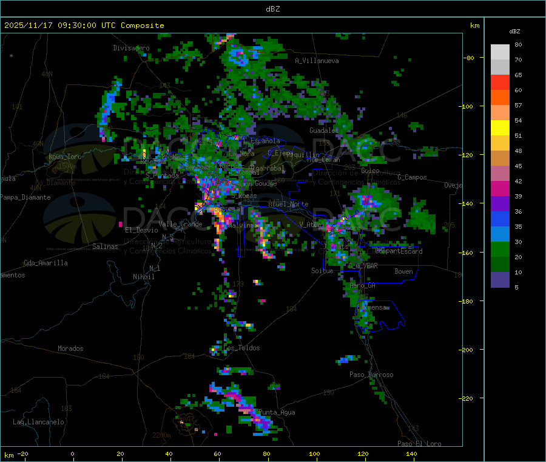Image resolution: width=546 pixels, height=462 pixels.
Task: Click the legend value 57
Action: [x=518, y=105]
